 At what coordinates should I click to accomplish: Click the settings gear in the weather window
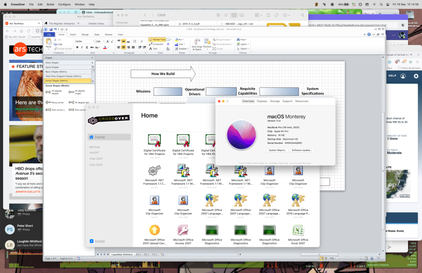[x=416, y=76]
